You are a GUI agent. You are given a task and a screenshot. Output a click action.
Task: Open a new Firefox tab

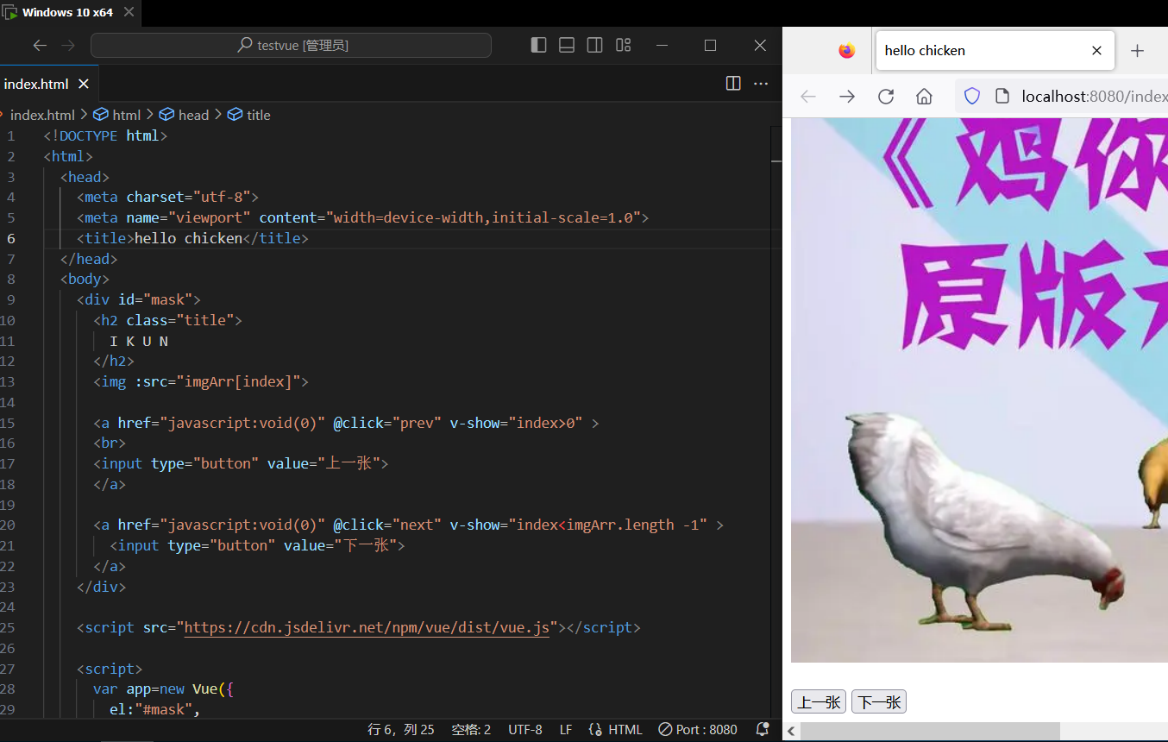coord(1137,50)
